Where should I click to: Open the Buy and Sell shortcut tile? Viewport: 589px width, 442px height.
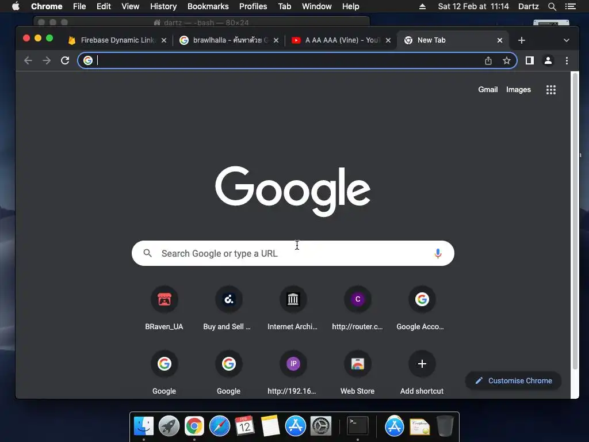(228, 309)
